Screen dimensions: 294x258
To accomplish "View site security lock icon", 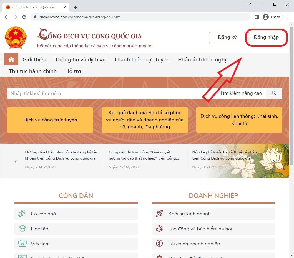I will [35, 17].
